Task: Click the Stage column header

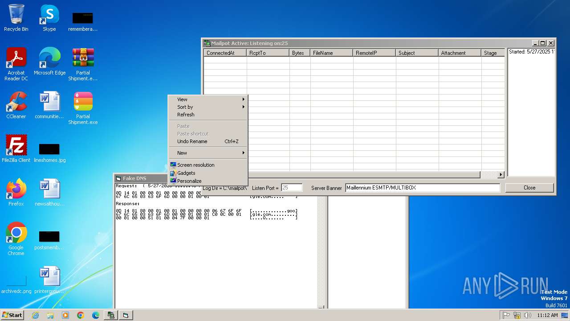Action: 493,53
